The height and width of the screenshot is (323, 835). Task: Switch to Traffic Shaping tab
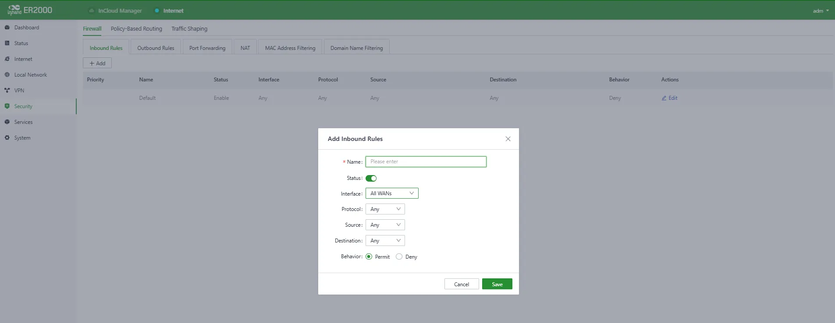189,29
